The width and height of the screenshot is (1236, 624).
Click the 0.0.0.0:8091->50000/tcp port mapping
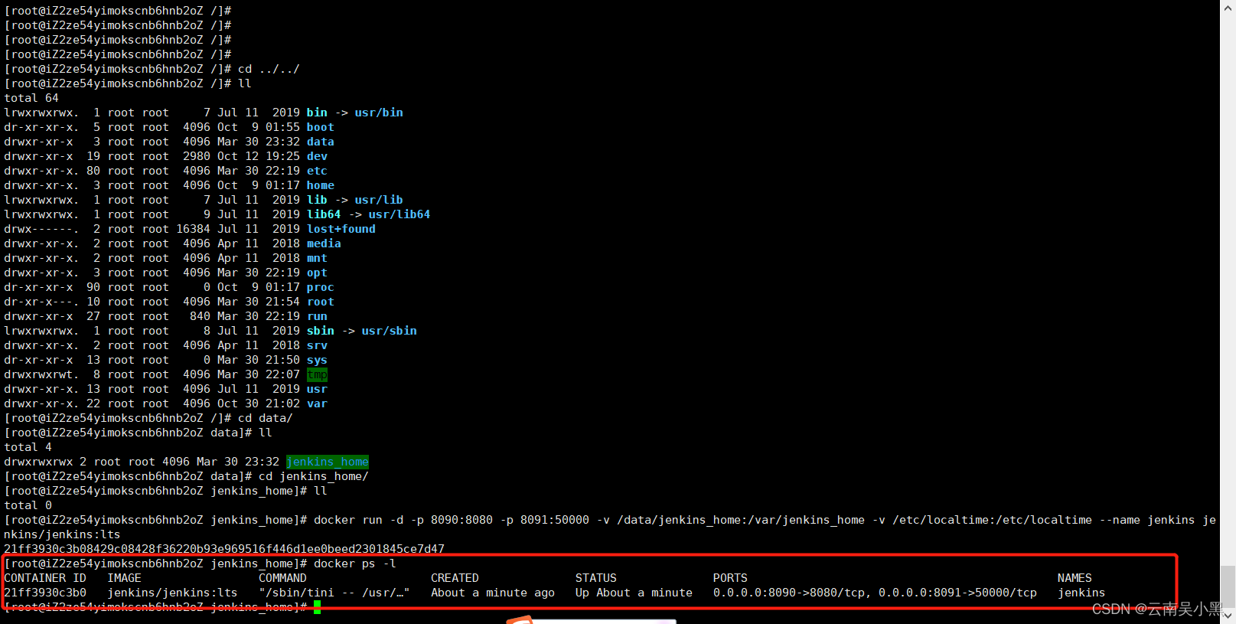click(957, 593)
